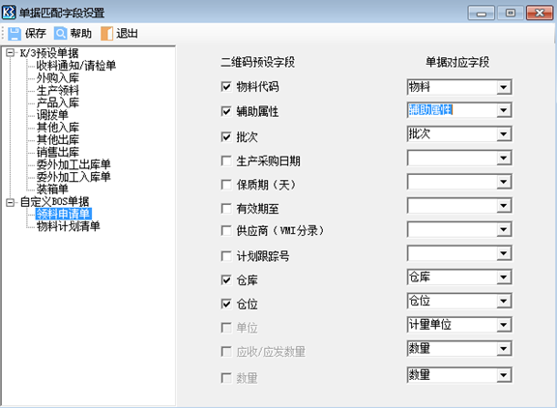The image size is (557, 408).
Task: Open 帮助 help magnifier icon
Action: click(x=60, y=34)
